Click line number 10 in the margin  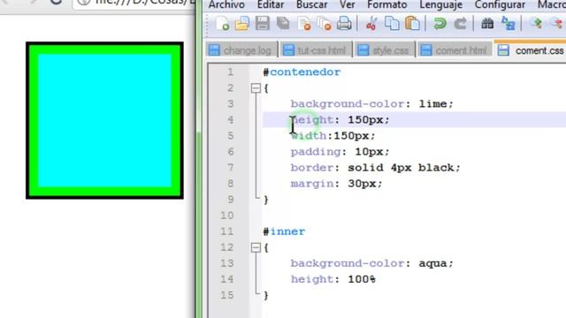[227, 216]
